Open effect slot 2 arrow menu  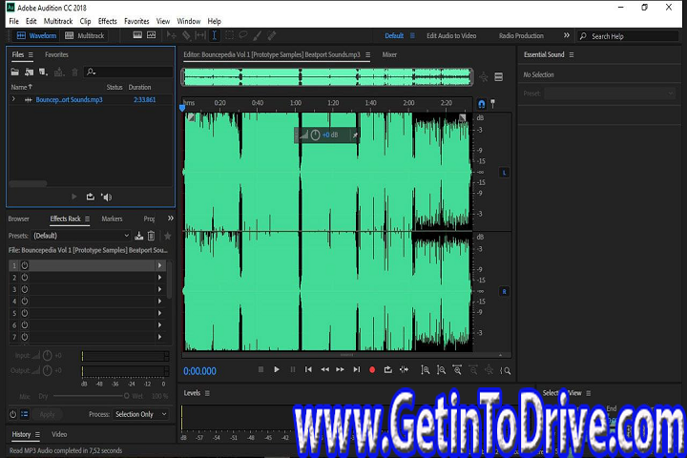pyautogui.click(x=160, y=278)
